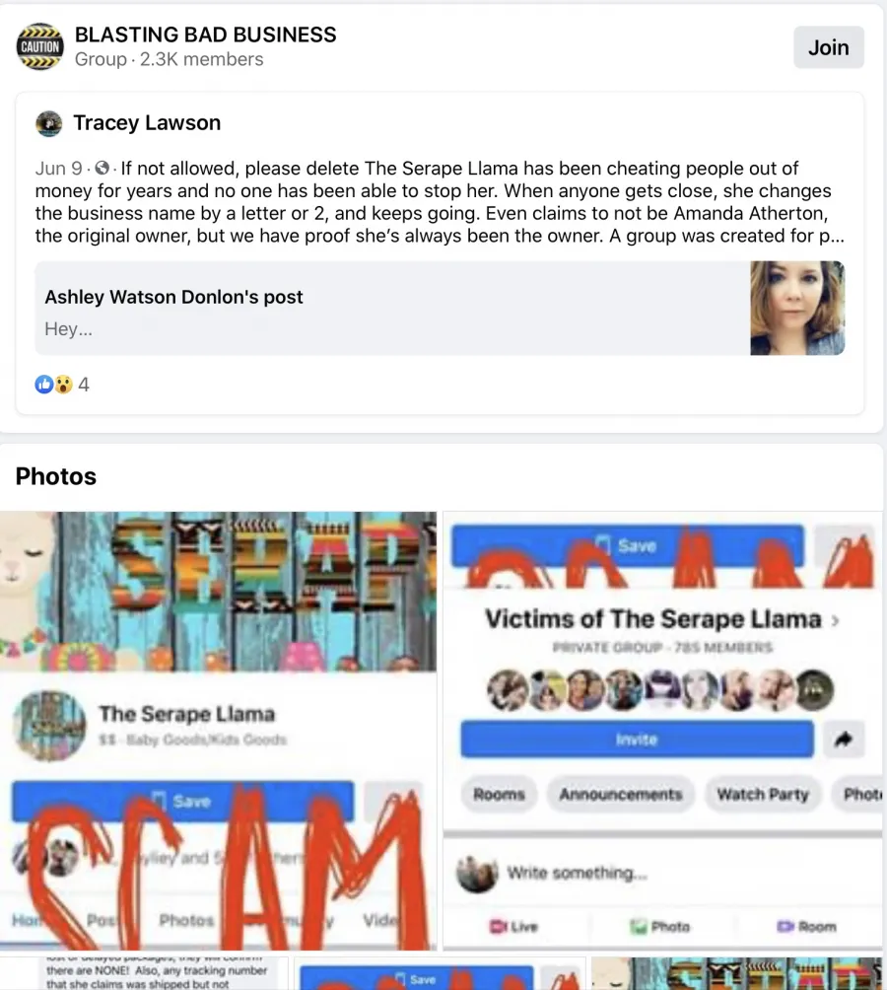The image size is (887, 990).
Task: Click the blue Invite button
Action: click(637, 739)
